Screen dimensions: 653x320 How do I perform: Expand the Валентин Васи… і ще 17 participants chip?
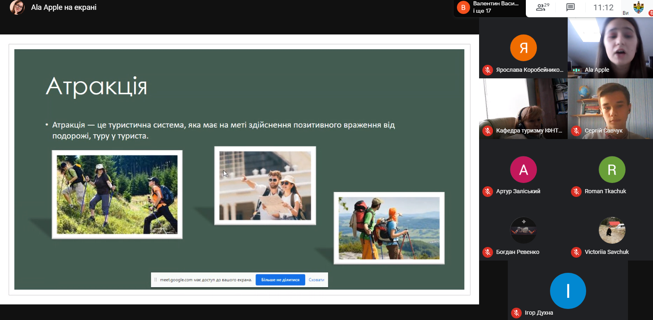(490, 7)
